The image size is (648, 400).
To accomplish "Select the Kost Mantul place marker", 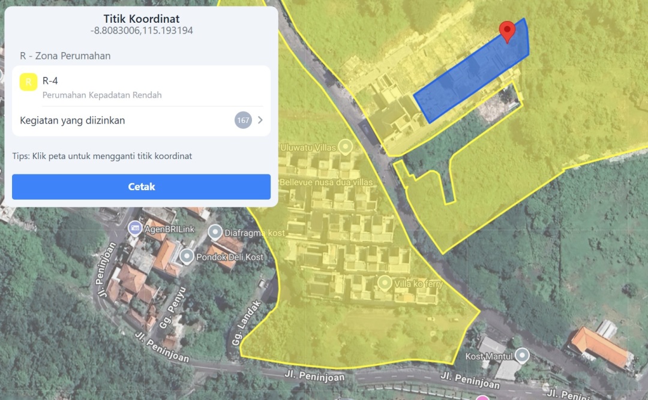I will click(x=522, y=355).
